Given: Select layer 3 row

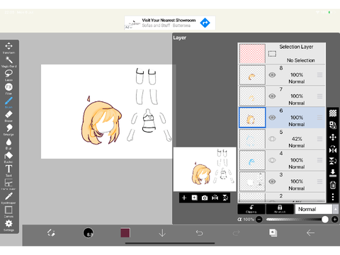Looking at the screenshot, I should (282, 181).
